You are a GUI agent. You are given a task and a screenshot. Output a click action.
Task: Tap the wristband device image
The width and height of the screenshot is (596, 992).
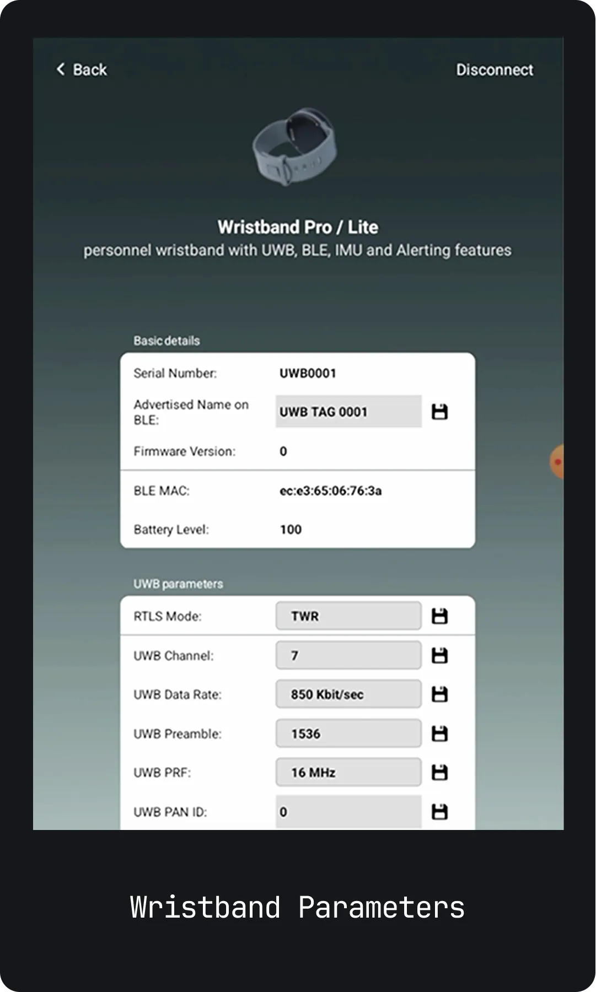pyautogui.click(x=295, y=147)
